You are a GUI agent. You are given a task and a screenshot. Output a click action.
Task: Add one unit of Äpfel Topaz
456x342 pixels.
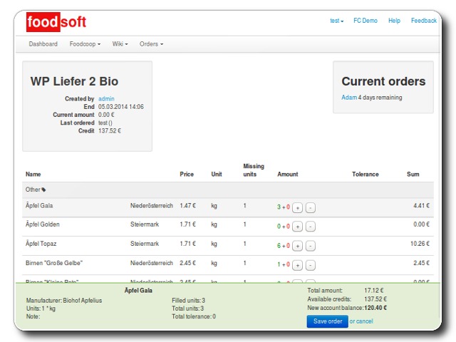pos(298,245)
